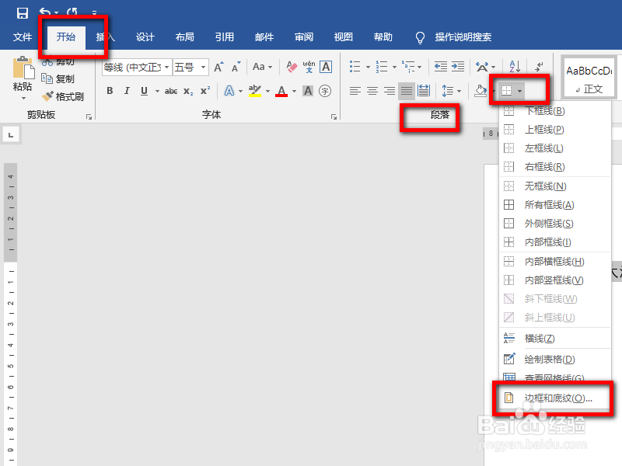Apply subscript formatting

(188, 91)
